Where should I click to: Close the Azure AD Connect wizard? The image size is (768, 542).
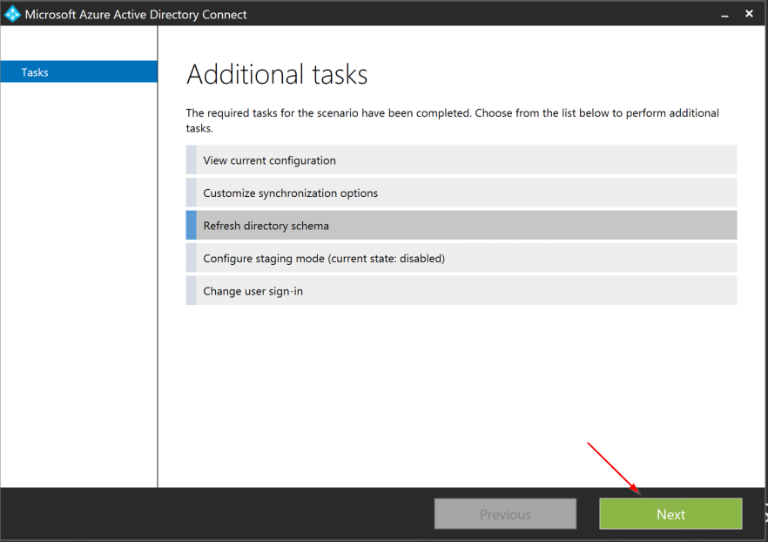point(749,13)
